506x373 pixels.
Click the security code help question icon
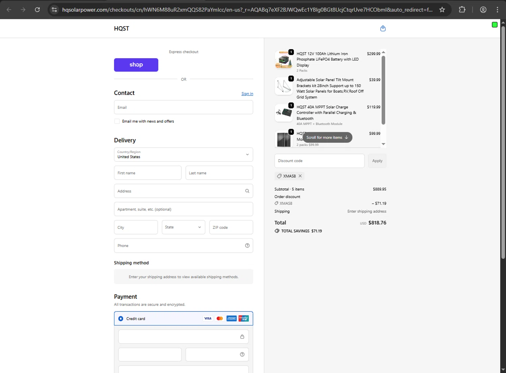[242, 354]
